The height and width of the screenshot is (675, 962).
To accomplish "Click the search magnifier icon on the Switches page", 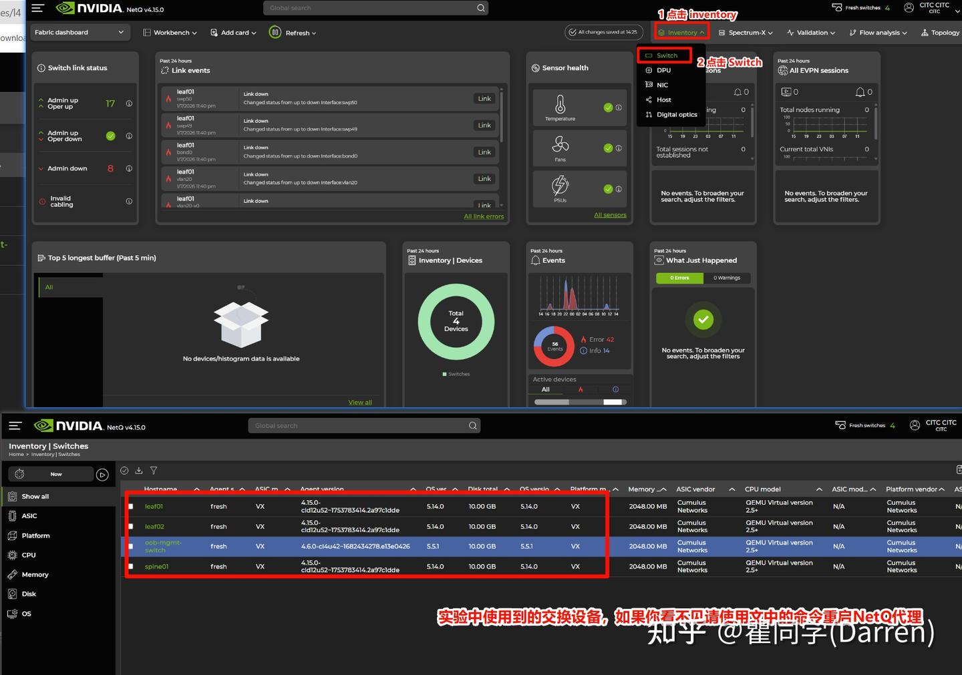I will click(472, 425).
